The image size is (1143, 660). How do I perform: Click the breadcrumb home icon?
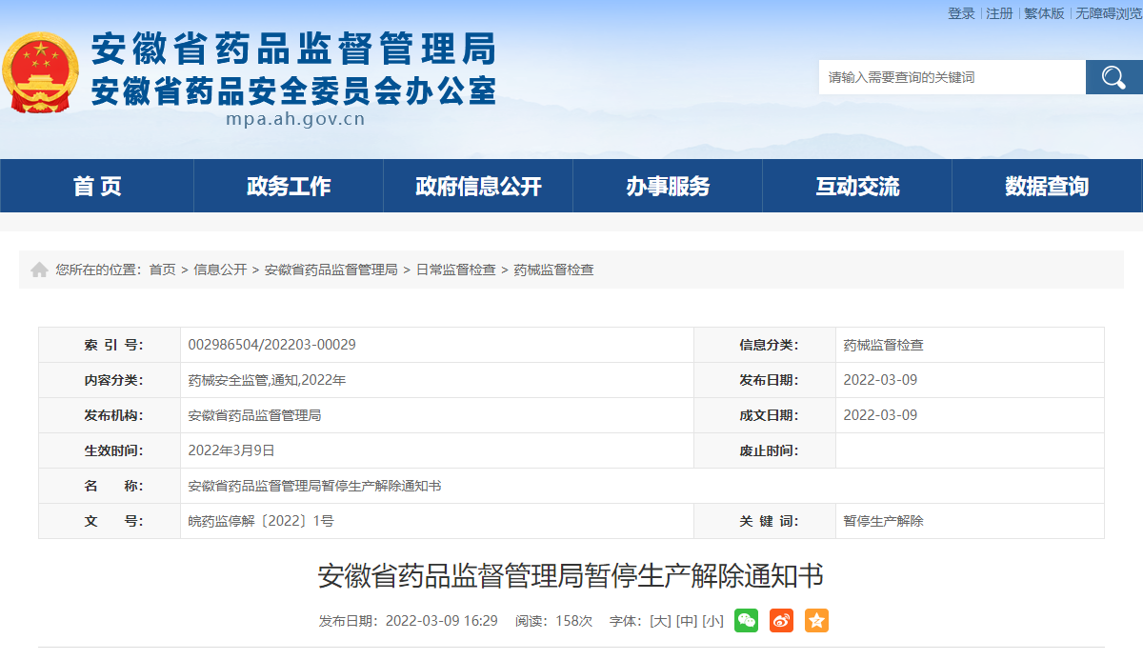(39, 270)
